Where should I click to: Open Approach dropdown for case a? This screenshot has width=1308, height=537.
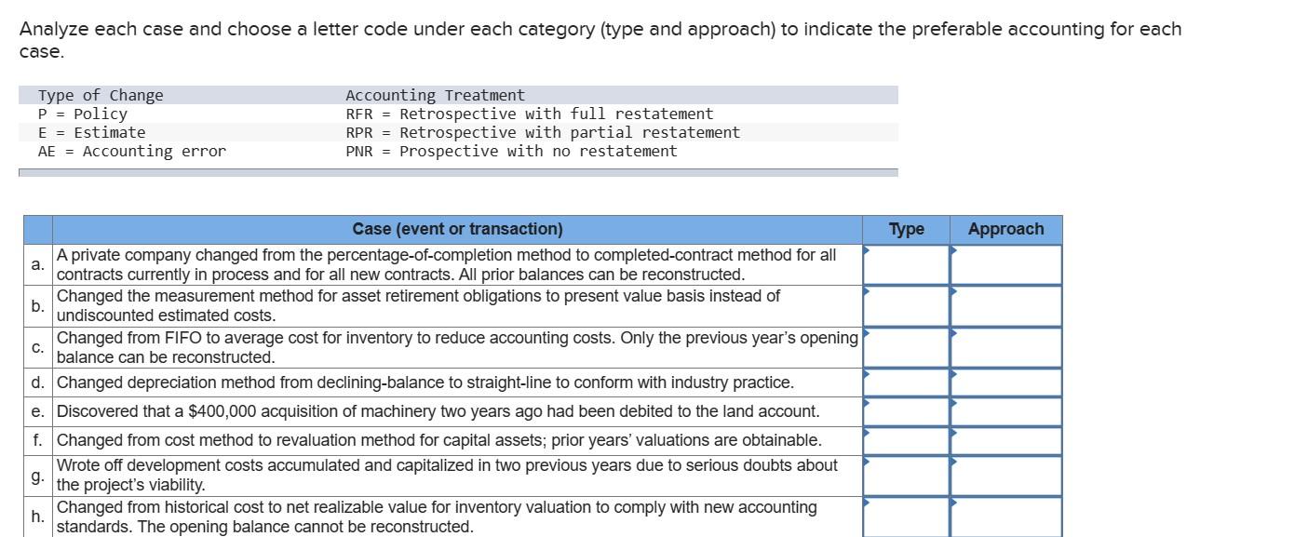click(1006, 264)
